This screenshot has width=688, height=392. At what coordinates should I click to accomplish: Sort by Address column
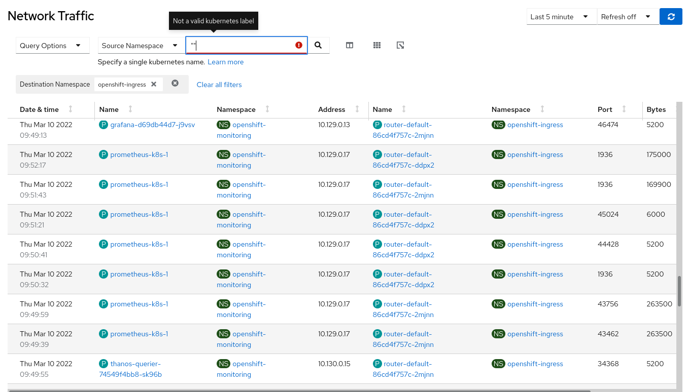(x=357, y=109)
